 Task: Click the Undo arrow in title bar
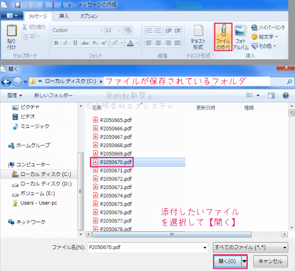point(27,5)
